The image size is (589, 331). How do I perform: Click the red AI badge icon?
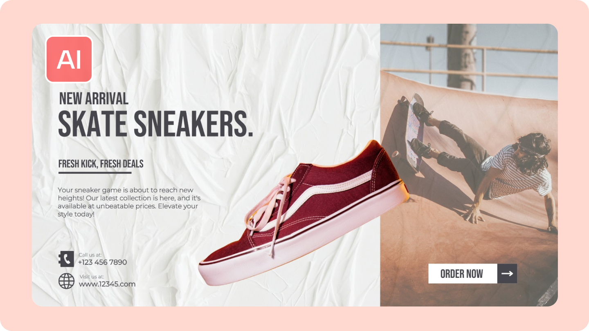pyautogui.click(x=69, y=59)
